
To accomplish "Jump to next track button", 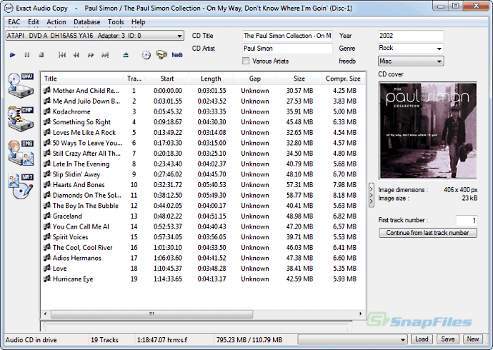I will pyautogui.click(x=105, y=55).
